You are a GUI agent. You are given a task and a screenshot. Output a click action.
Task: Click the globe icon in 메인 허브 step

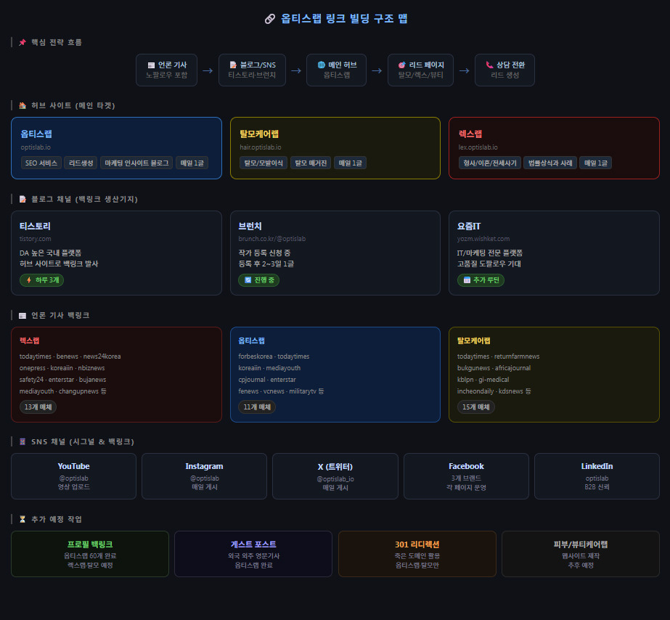tap(322, 65)
